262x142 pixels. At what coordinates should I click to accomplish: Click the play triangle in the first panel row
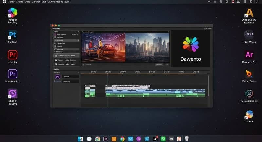pyautogui.click(x=72, y=35)
